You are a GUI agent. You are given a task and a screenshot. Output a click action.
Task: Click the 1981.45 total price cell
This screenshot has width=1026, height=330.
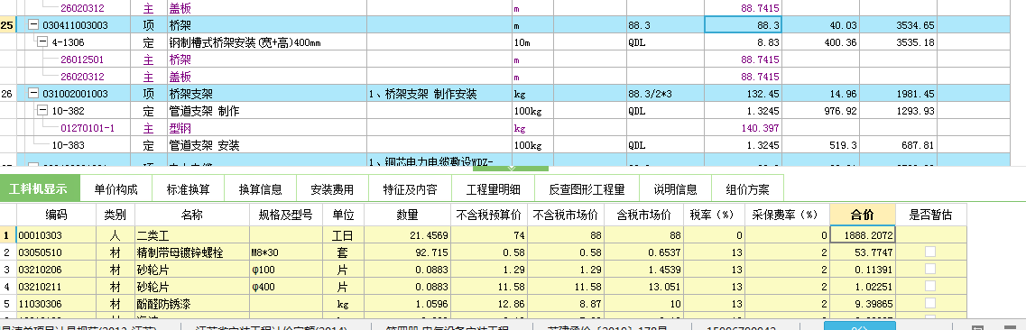[899, 94]
